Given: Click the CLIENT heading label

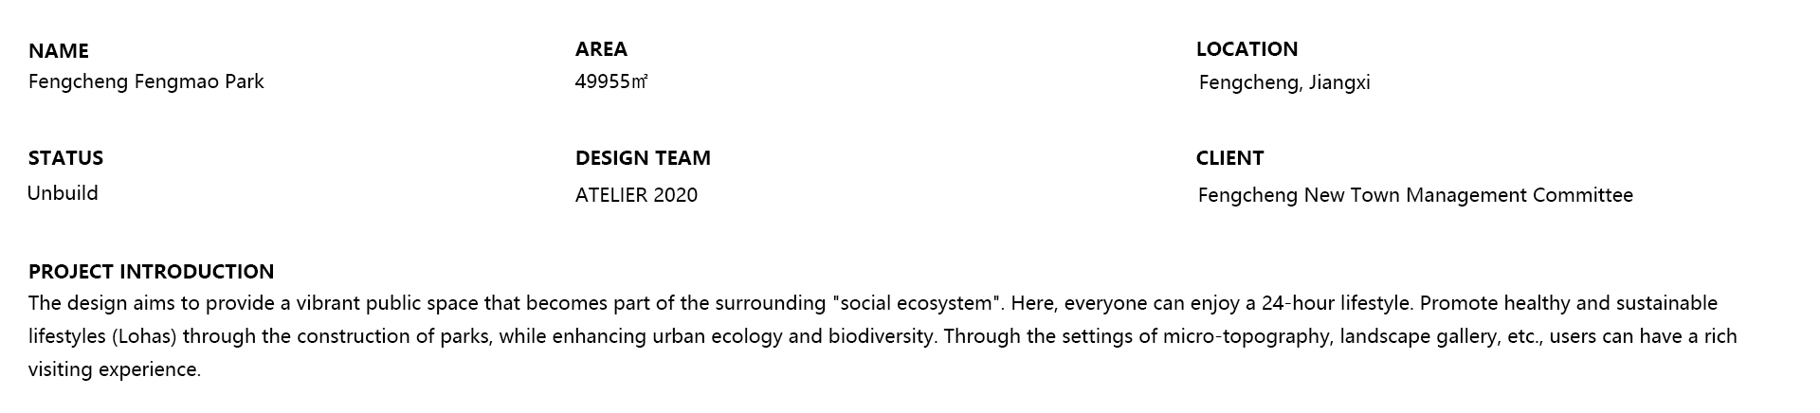Looking at the screenshot, I should click(x=1229, y=158).
